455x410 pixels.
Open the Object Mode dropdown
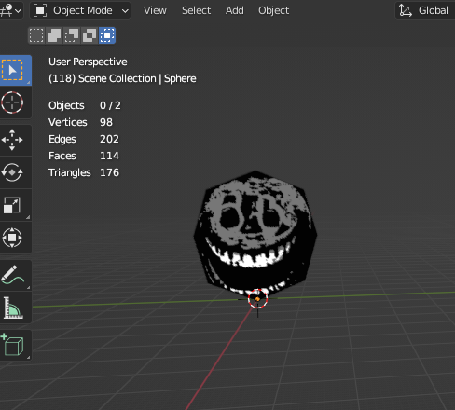[80, 10]
